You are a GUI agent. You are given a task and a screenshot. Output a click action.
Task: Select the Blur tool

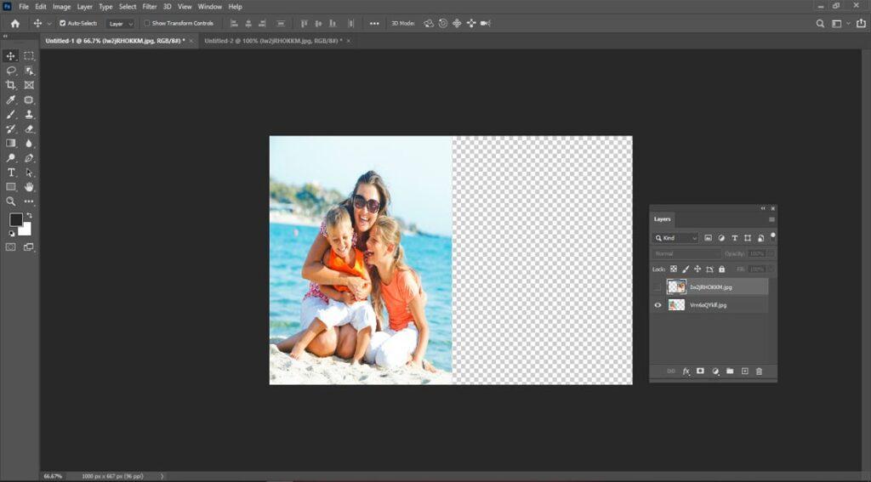tap(29, 144)
